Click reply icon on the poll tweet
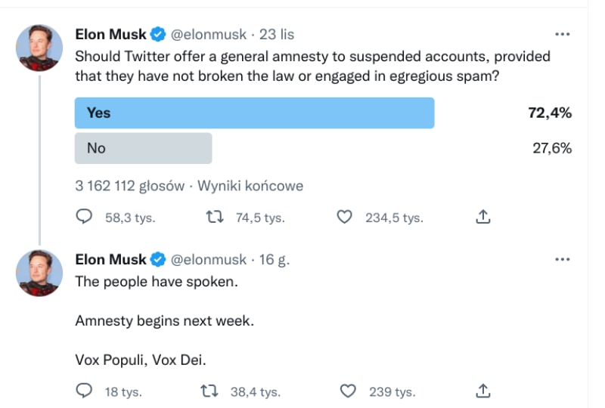 tap(84, 218)
